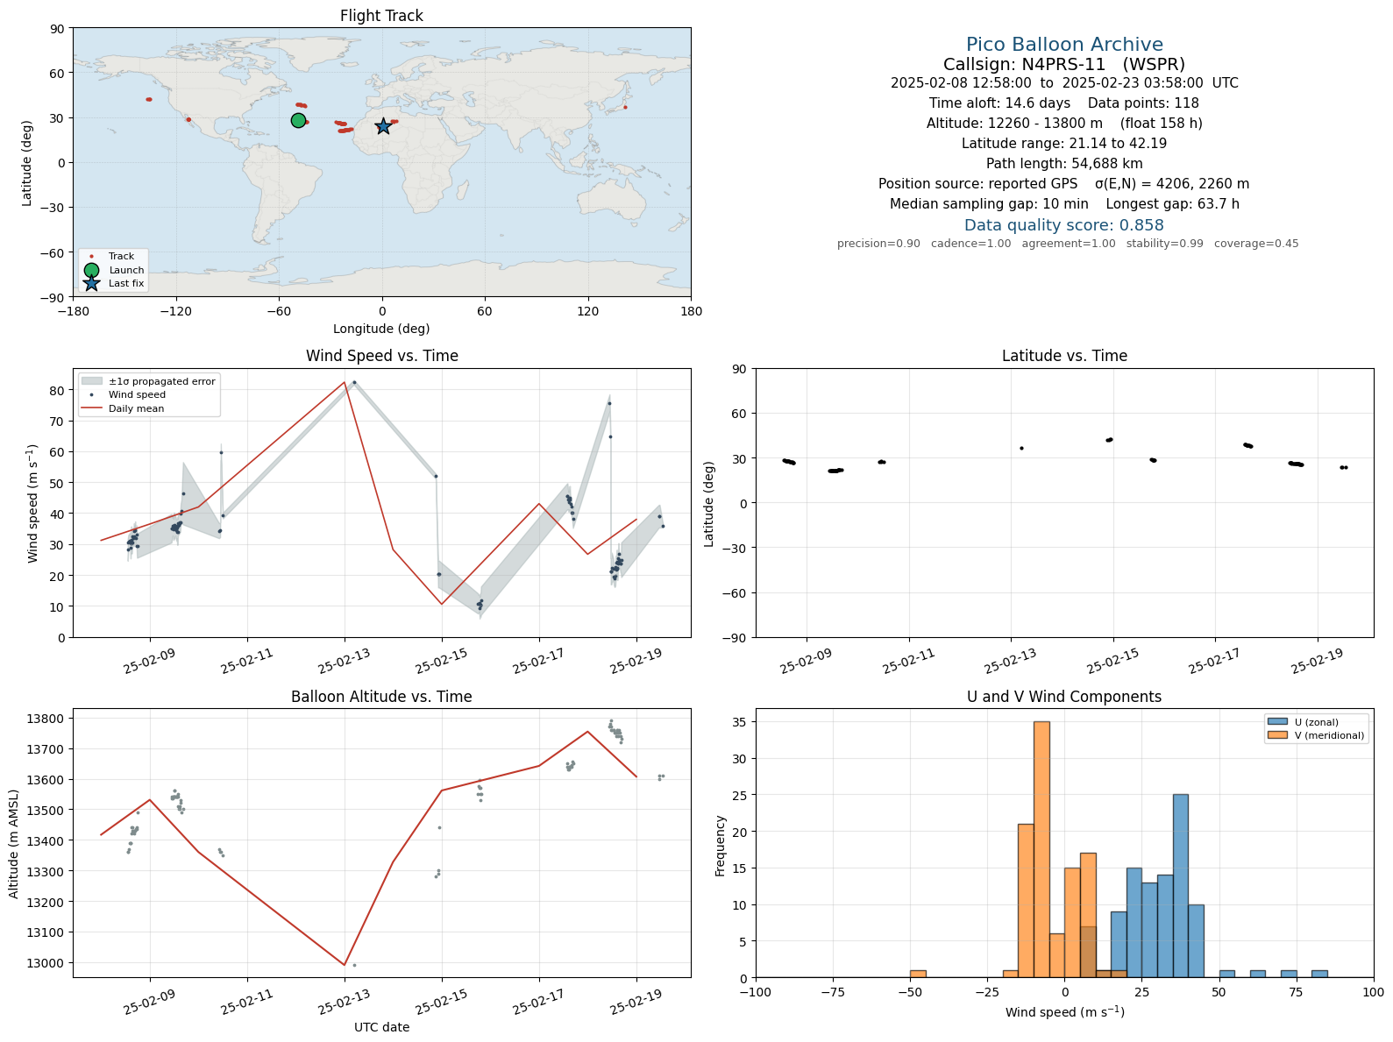Click the 'UTC date' axis label
Screen dimensions: 1393x1042
381,1027
